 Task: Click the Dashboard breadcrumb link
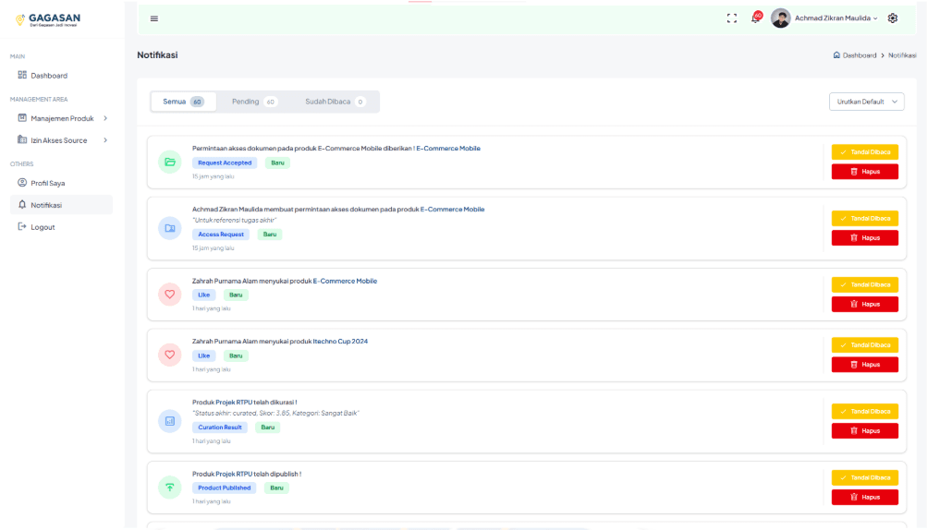(860, 55)
